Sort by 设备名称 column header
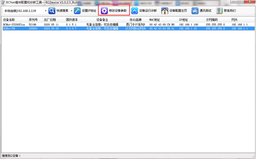 [15, 20]
